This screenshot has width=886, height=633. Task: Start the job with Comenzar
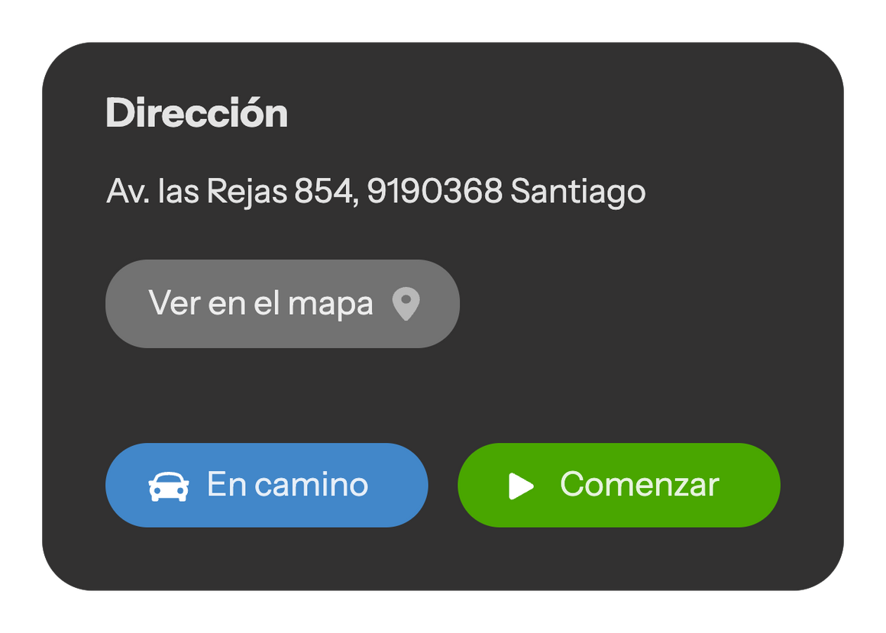(619, 485)
